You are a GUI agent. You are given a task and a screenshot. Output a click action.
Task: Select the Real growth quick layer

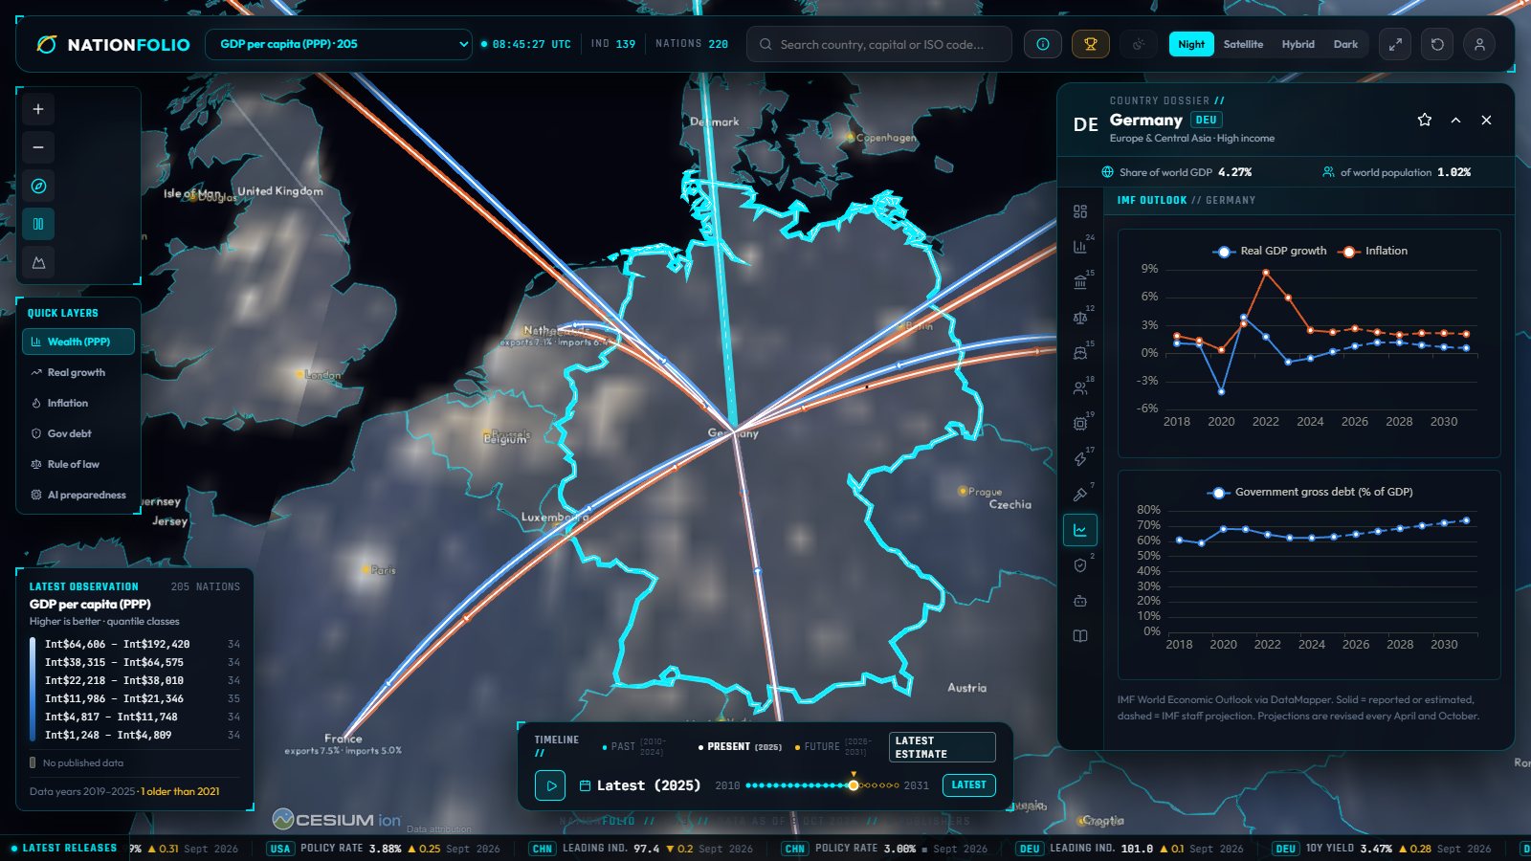[78, 372]
